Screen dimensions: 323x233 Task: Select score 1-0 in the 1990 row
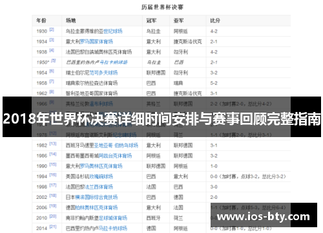[214, 166]
